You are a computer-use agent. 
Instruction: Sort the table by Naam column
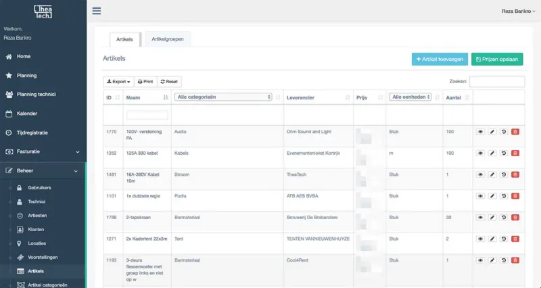pos(147,97)
